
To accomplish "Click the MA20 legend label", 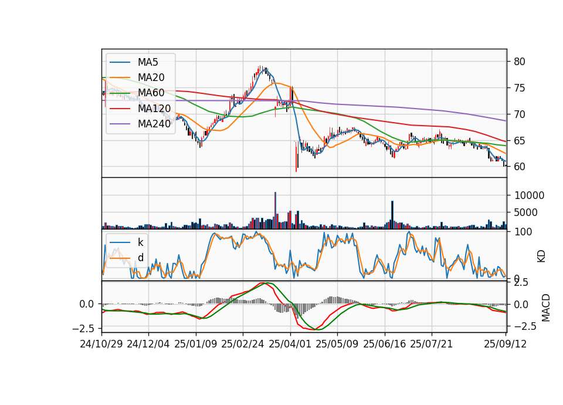I will (151, 77).
